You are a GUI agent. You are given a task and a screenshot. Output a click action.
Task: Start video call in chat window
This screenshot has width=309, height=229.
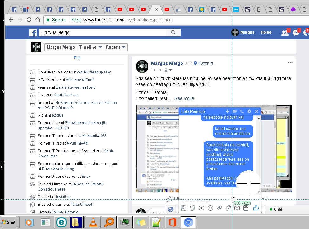(x=235, y=111)
